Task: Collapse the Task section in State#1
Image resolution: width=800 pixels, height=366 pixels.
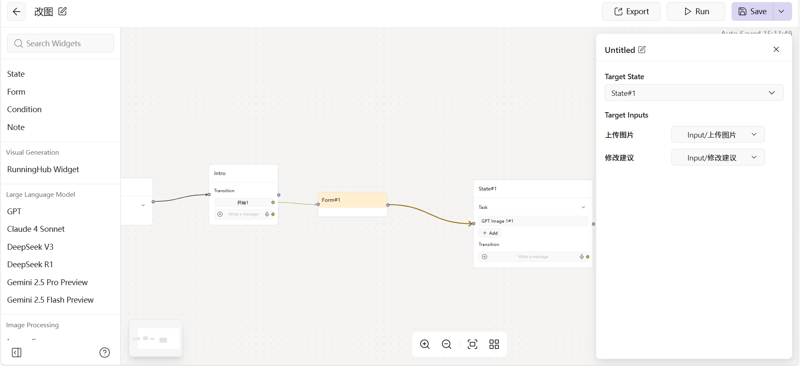Action: [x=583, y=207]
